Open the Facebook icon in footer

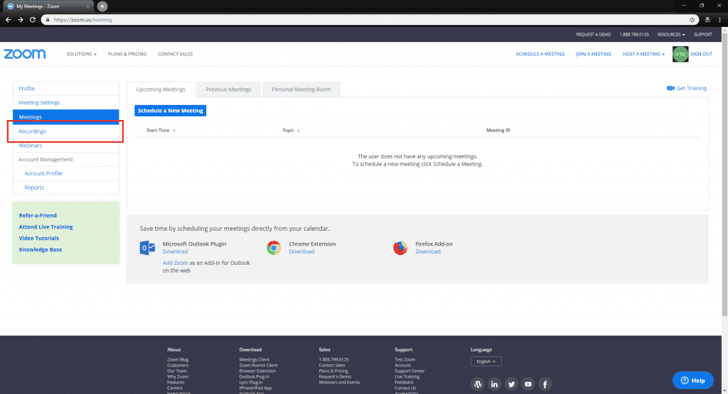tap(545, 384)
